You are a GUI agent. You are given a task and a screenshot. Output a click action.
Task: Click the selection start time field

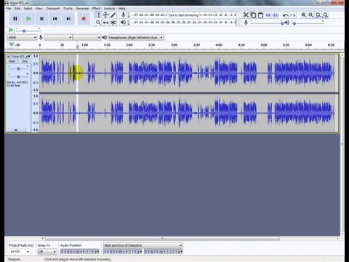[x=123, y=252]
